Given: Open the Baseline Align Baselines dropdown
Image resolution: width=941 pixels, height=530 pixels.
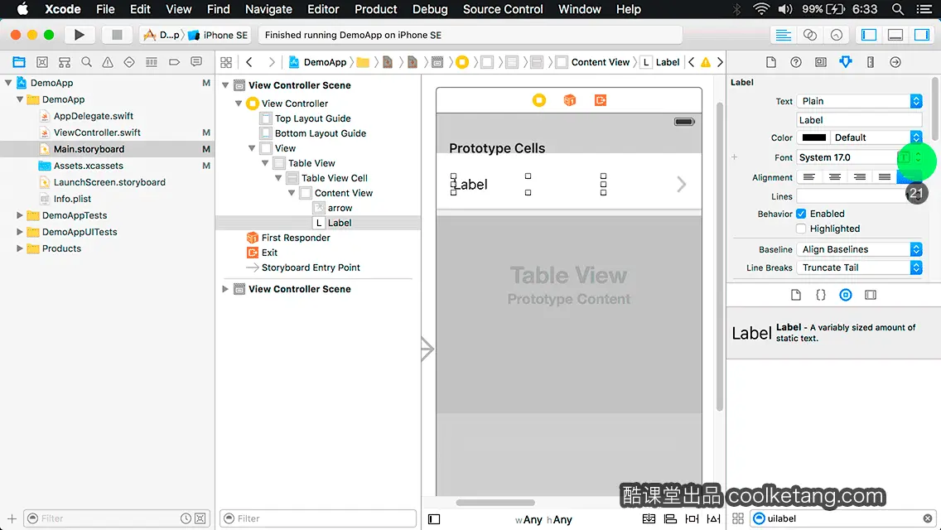Looking at the screenshot, I should (x=859, y=249).
